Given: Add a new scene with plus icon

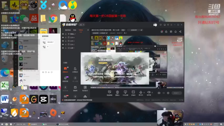Looking at the screenshot, I should 88,30.
